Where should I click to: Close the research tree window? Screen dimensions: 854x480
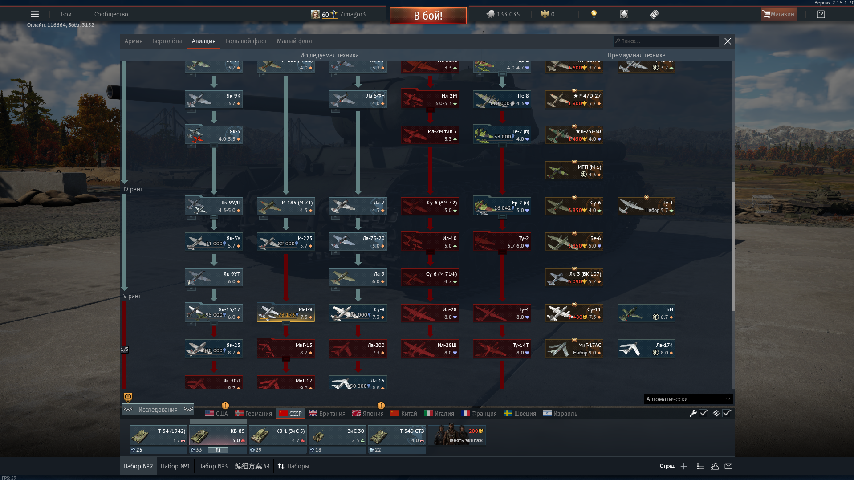pos(728,41)
